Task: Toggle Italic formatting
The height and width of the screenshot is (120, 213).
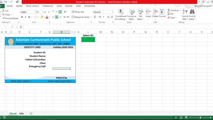Action: pyautogui.click(x=25, y=17)
